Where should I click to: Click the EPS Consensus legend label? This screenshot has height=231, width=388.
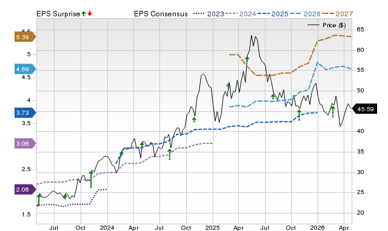[x=161, y=14]
